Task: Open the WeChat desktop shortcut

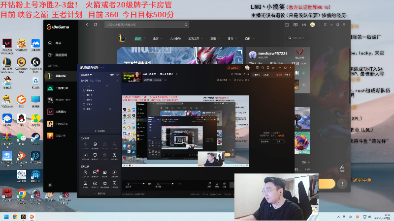Action: click(x=21, y=137)
